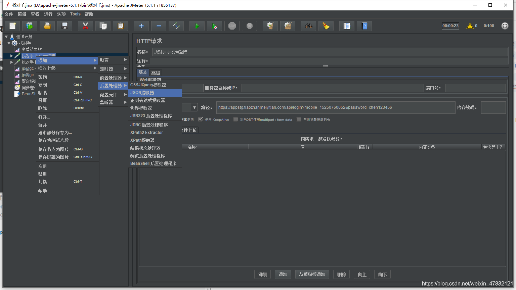Open the Function helper dialog icon

347,26
